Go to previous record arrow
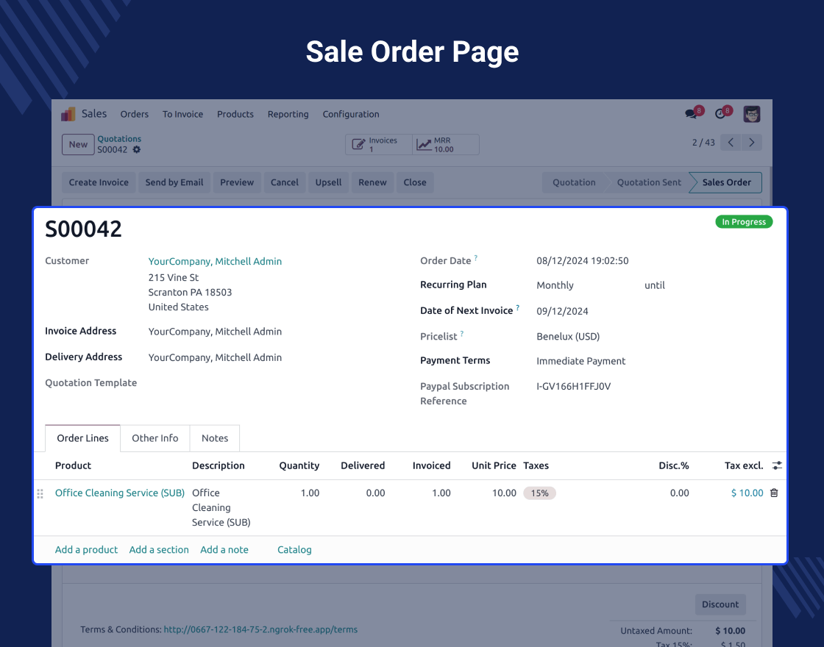The width and height of the screenshot is (824, 647). point(731,143)
